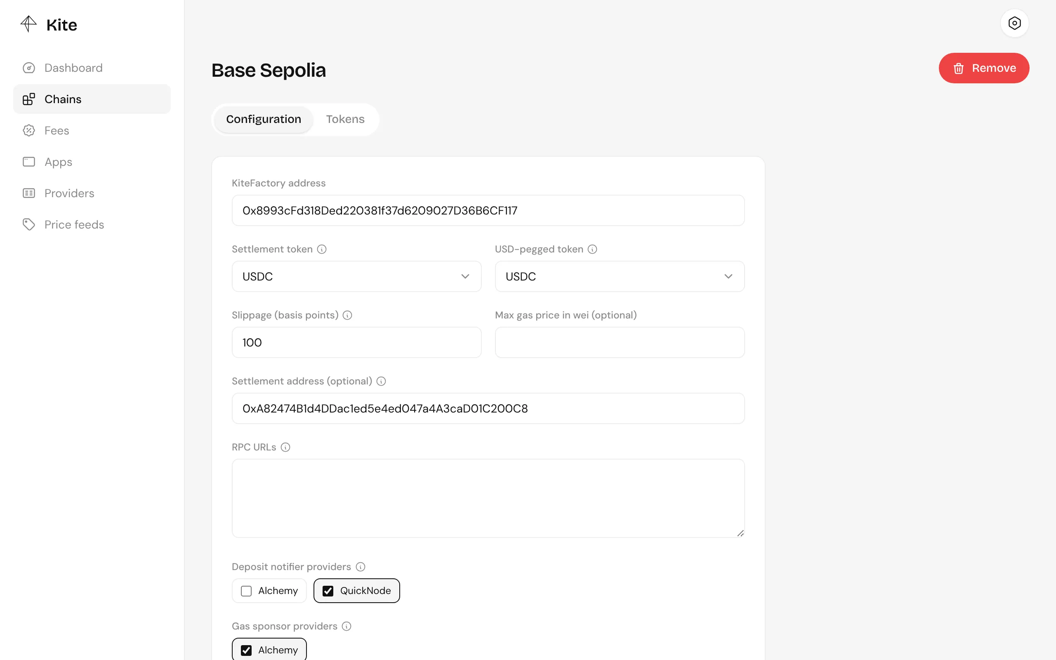Click the KiteFactory address field

[488, 210]
